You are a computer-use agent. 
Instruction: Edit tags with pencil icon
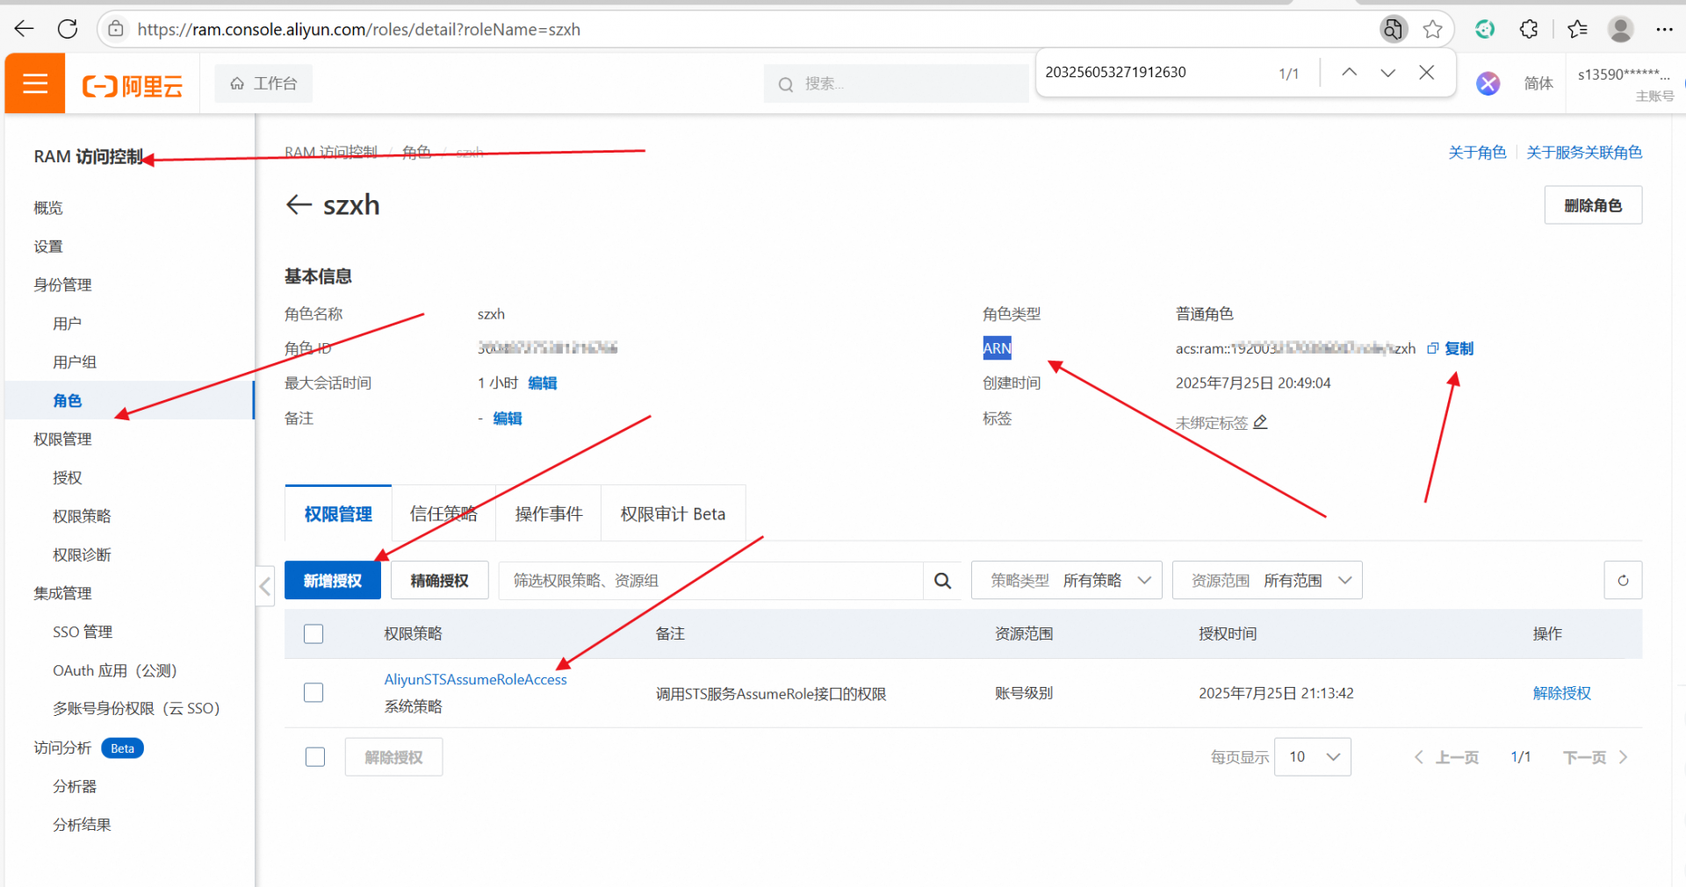tap(1260, 422)
